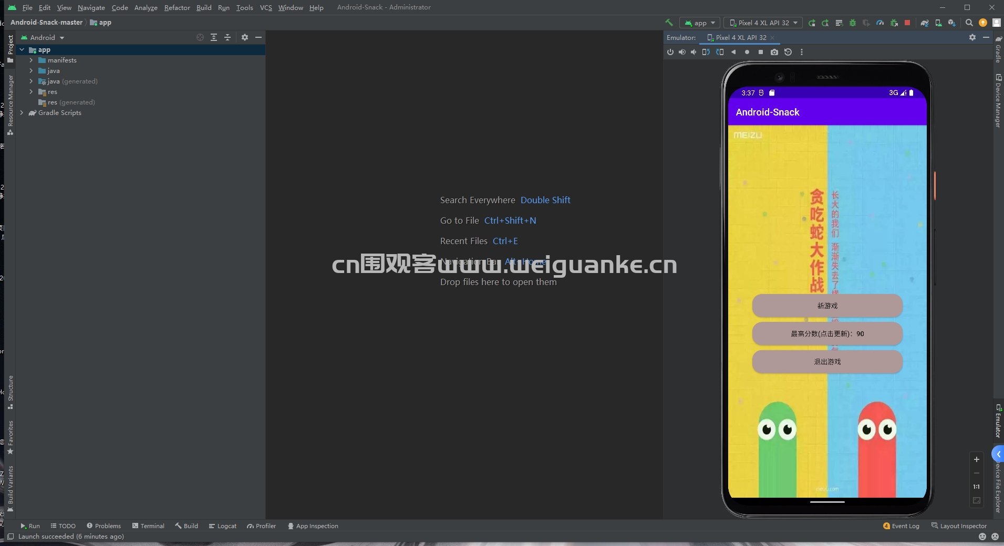Tap the 新游戏 button in emulator

[x=827, y=306]
